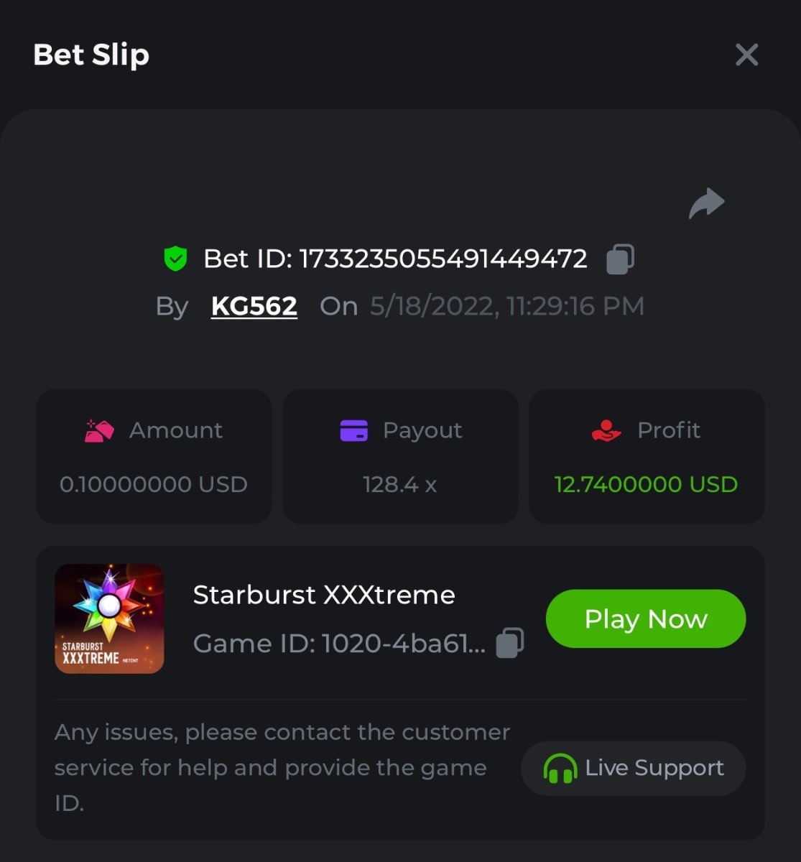Click the Amount chips icon
801x862 pixels.
[x=99, y=430]
